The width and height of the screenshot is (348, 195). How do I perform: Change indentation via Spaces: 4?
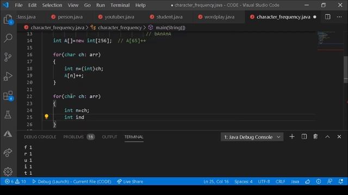tap(243, 181)
